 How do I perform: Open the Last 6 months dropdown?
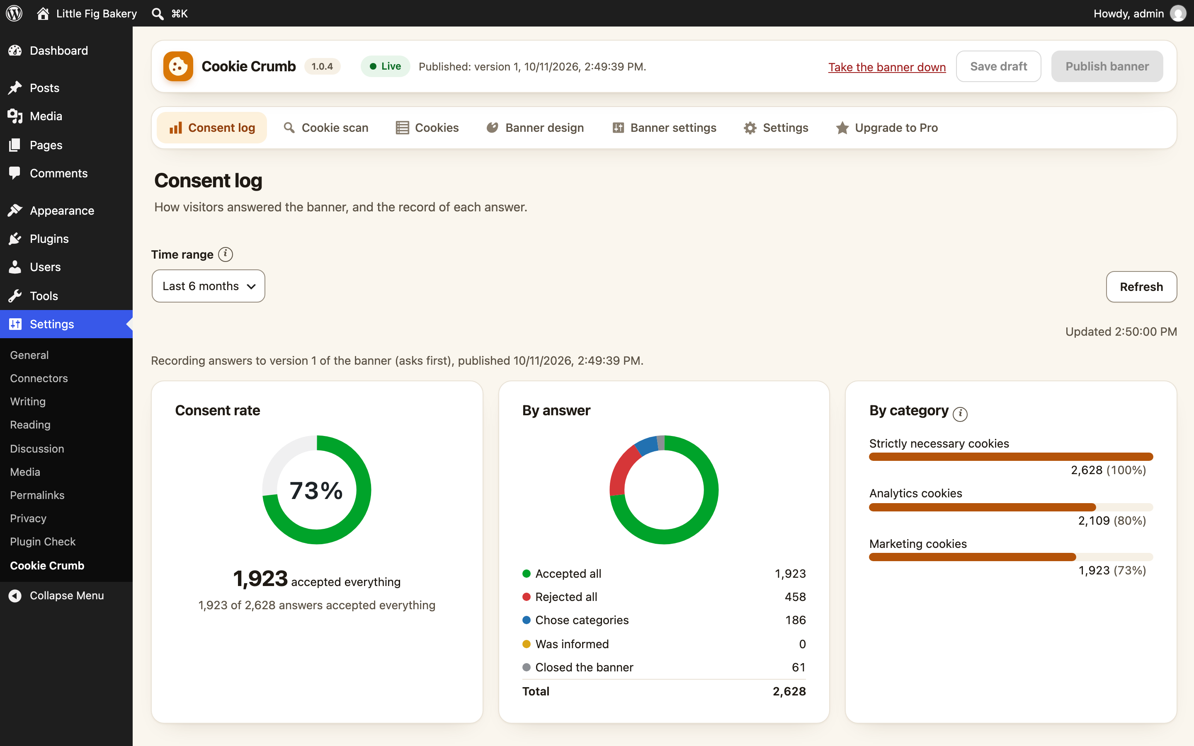(208, 286)
